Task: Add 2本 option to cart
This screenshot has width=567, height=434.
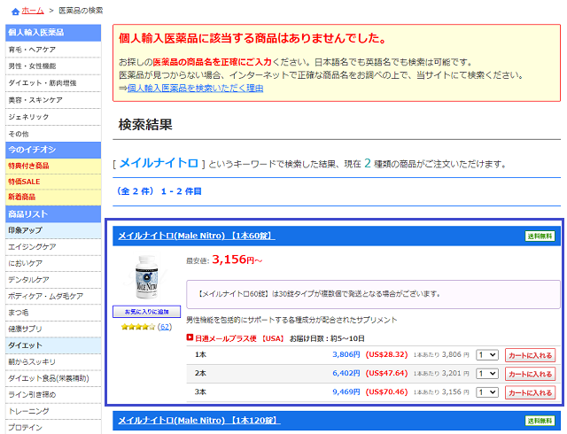Action: [530, 374]
